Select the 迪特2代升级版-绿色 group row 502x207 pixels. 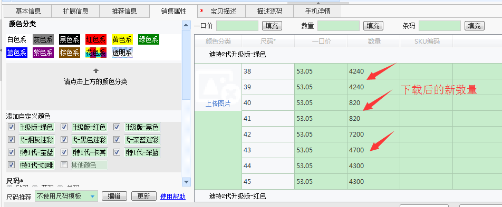(x=348, y=55)
